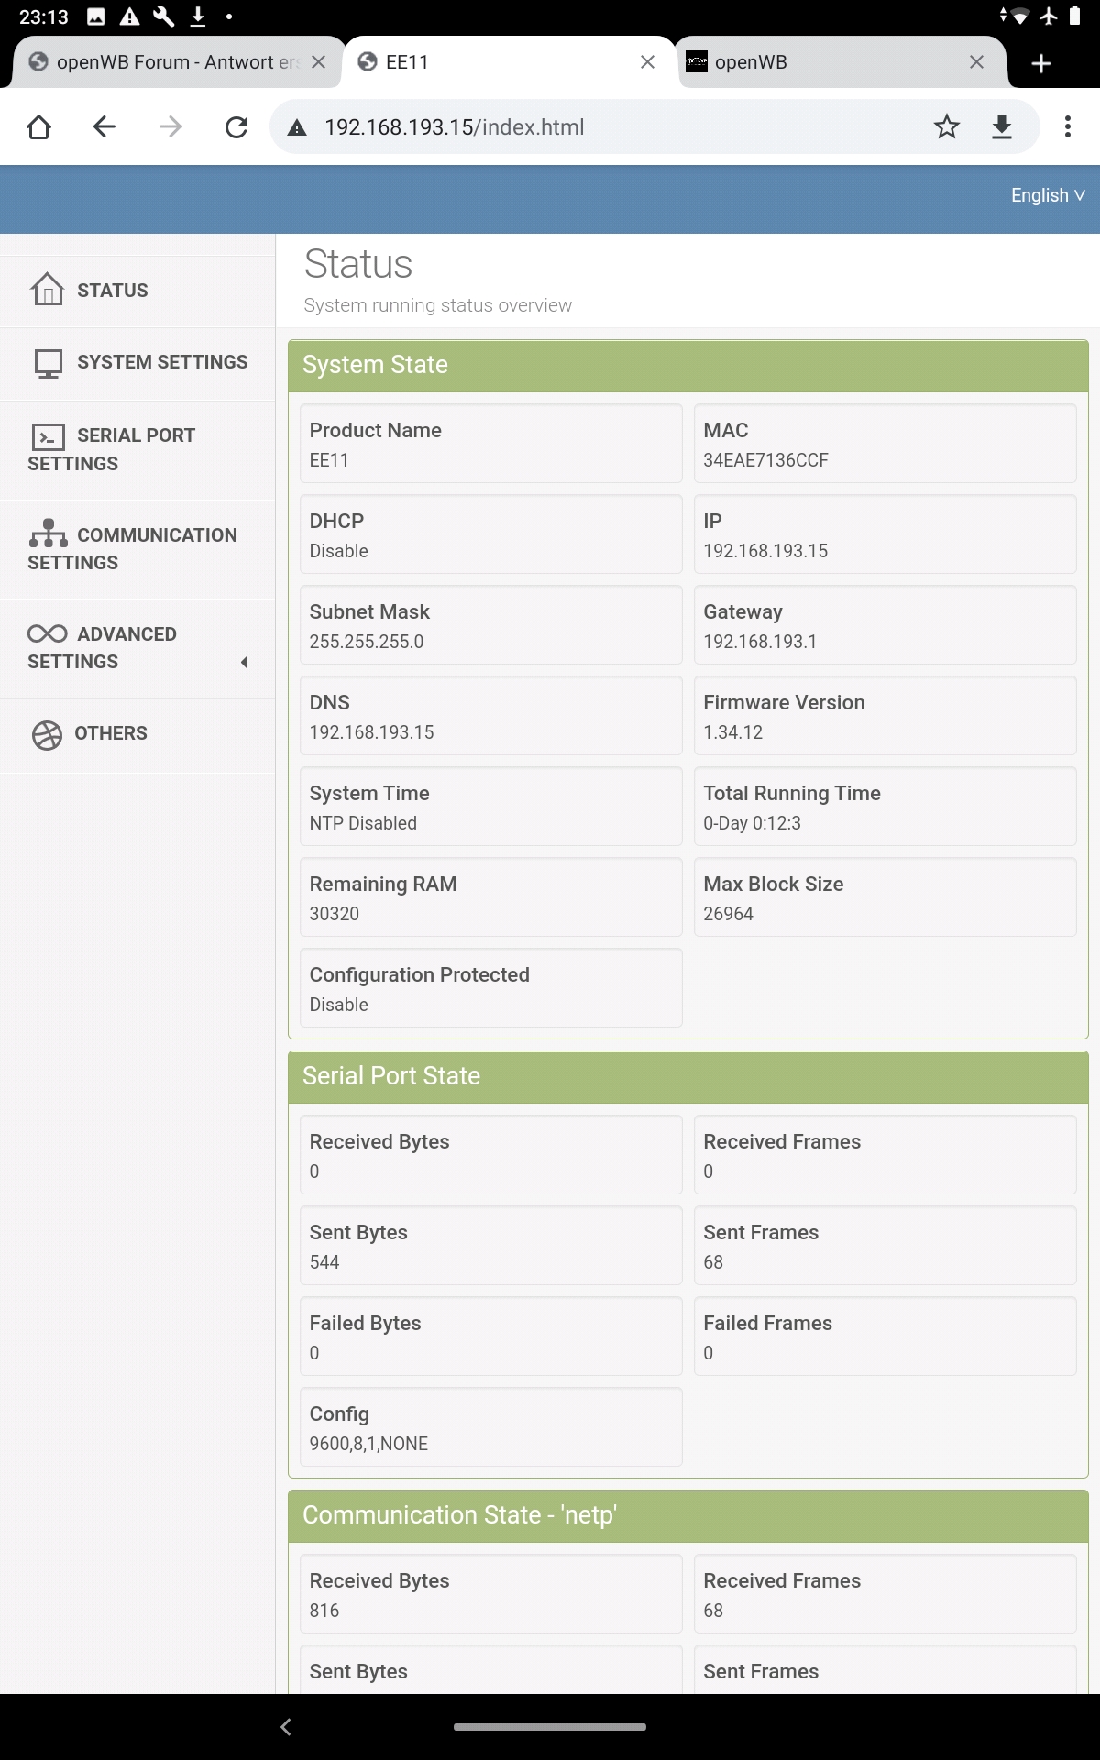1100x1760 pixels.
Task: Go back with the back arrow
Action: (x=104, y=126)
